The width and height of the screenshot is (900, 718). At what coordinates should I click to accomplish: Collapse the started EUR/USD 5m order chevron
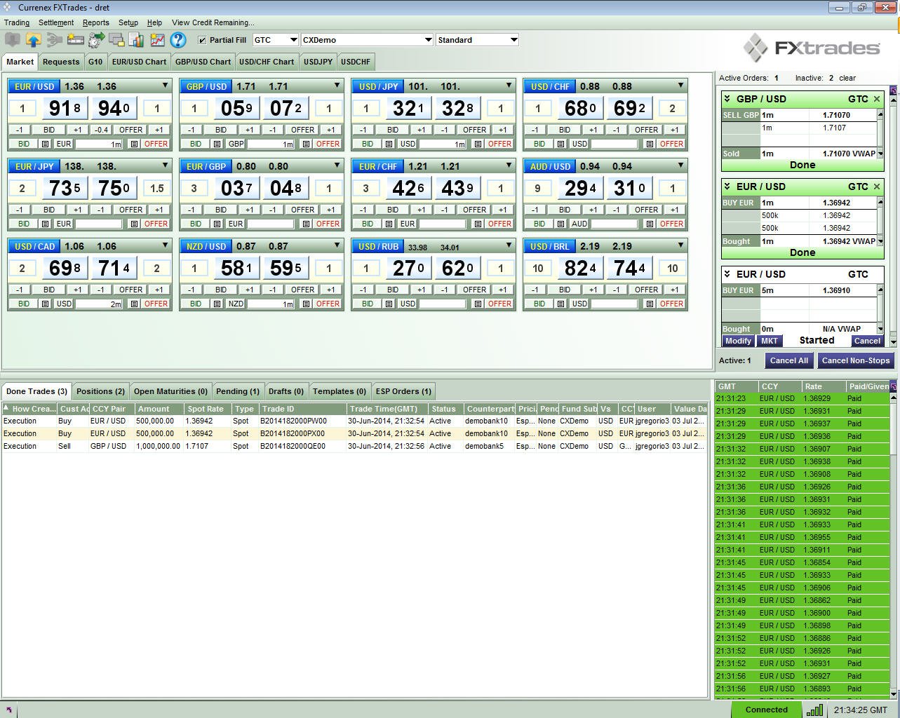727,274
